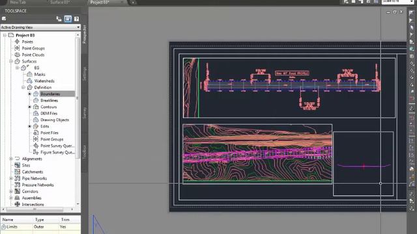Switch to the Surface 03* drawing tab
417x234 pixels.
(x=59, y=2)
